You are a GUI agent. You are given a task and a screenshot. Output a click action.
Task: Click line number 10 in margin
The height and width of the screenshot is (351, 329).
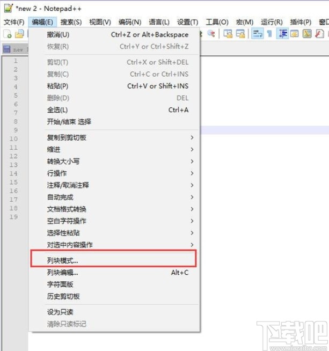[x=13, y=139]
